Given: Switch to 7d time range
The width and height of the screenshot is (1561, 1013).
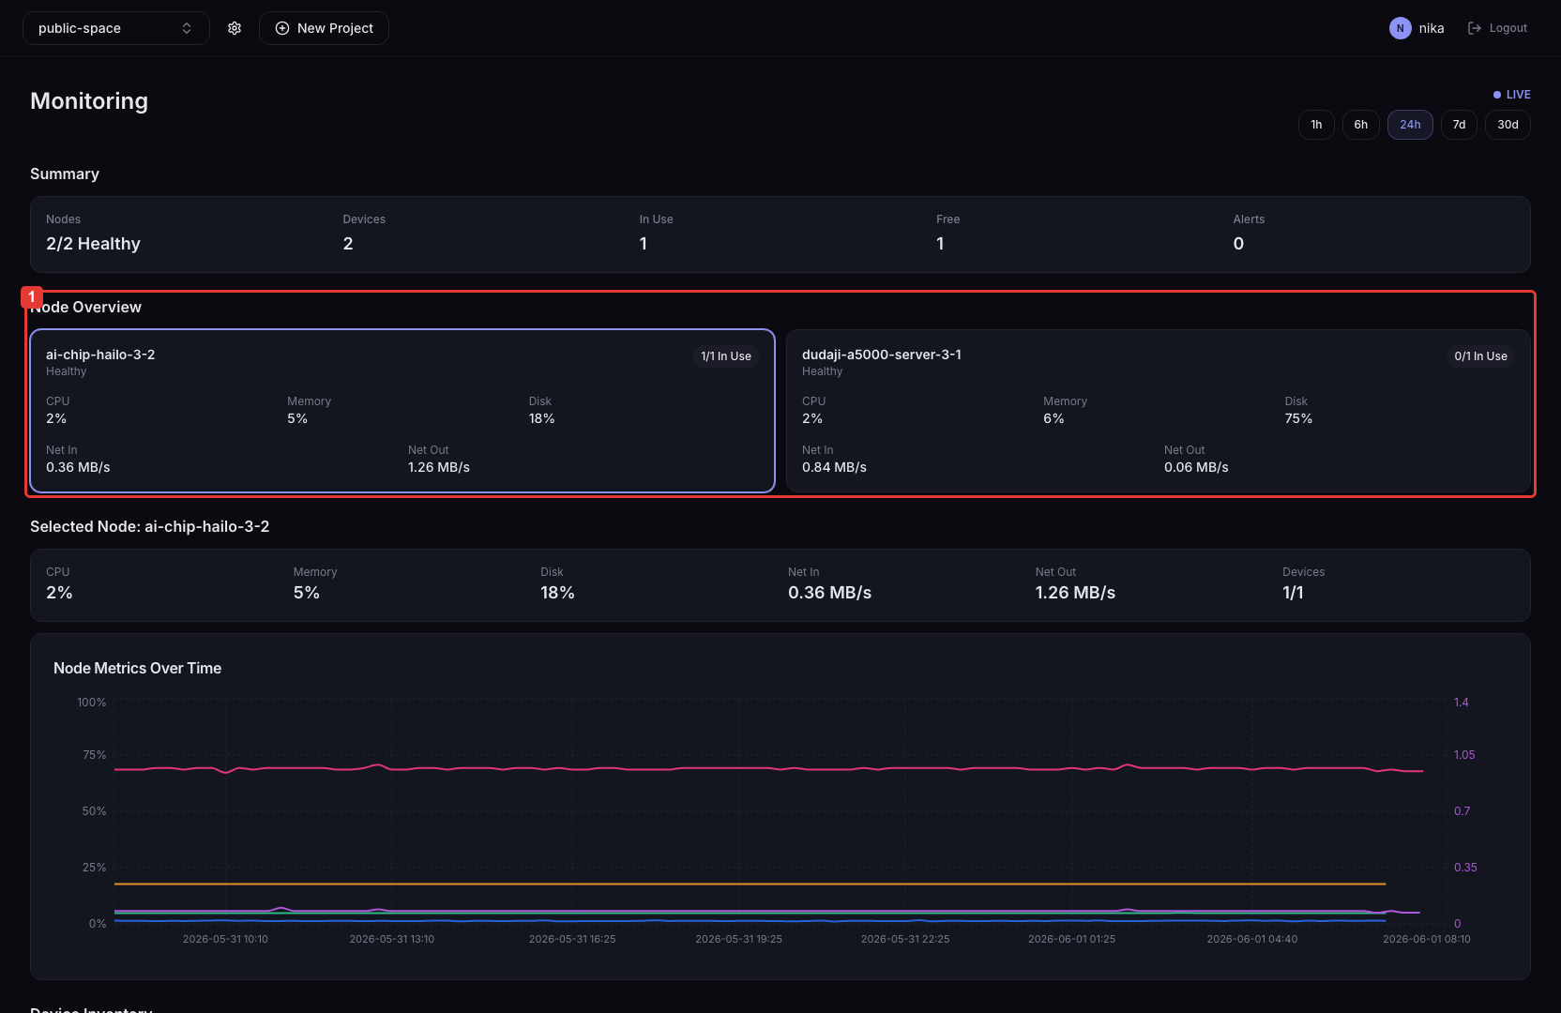Looking at the screenshot, I should (1459, 125).
